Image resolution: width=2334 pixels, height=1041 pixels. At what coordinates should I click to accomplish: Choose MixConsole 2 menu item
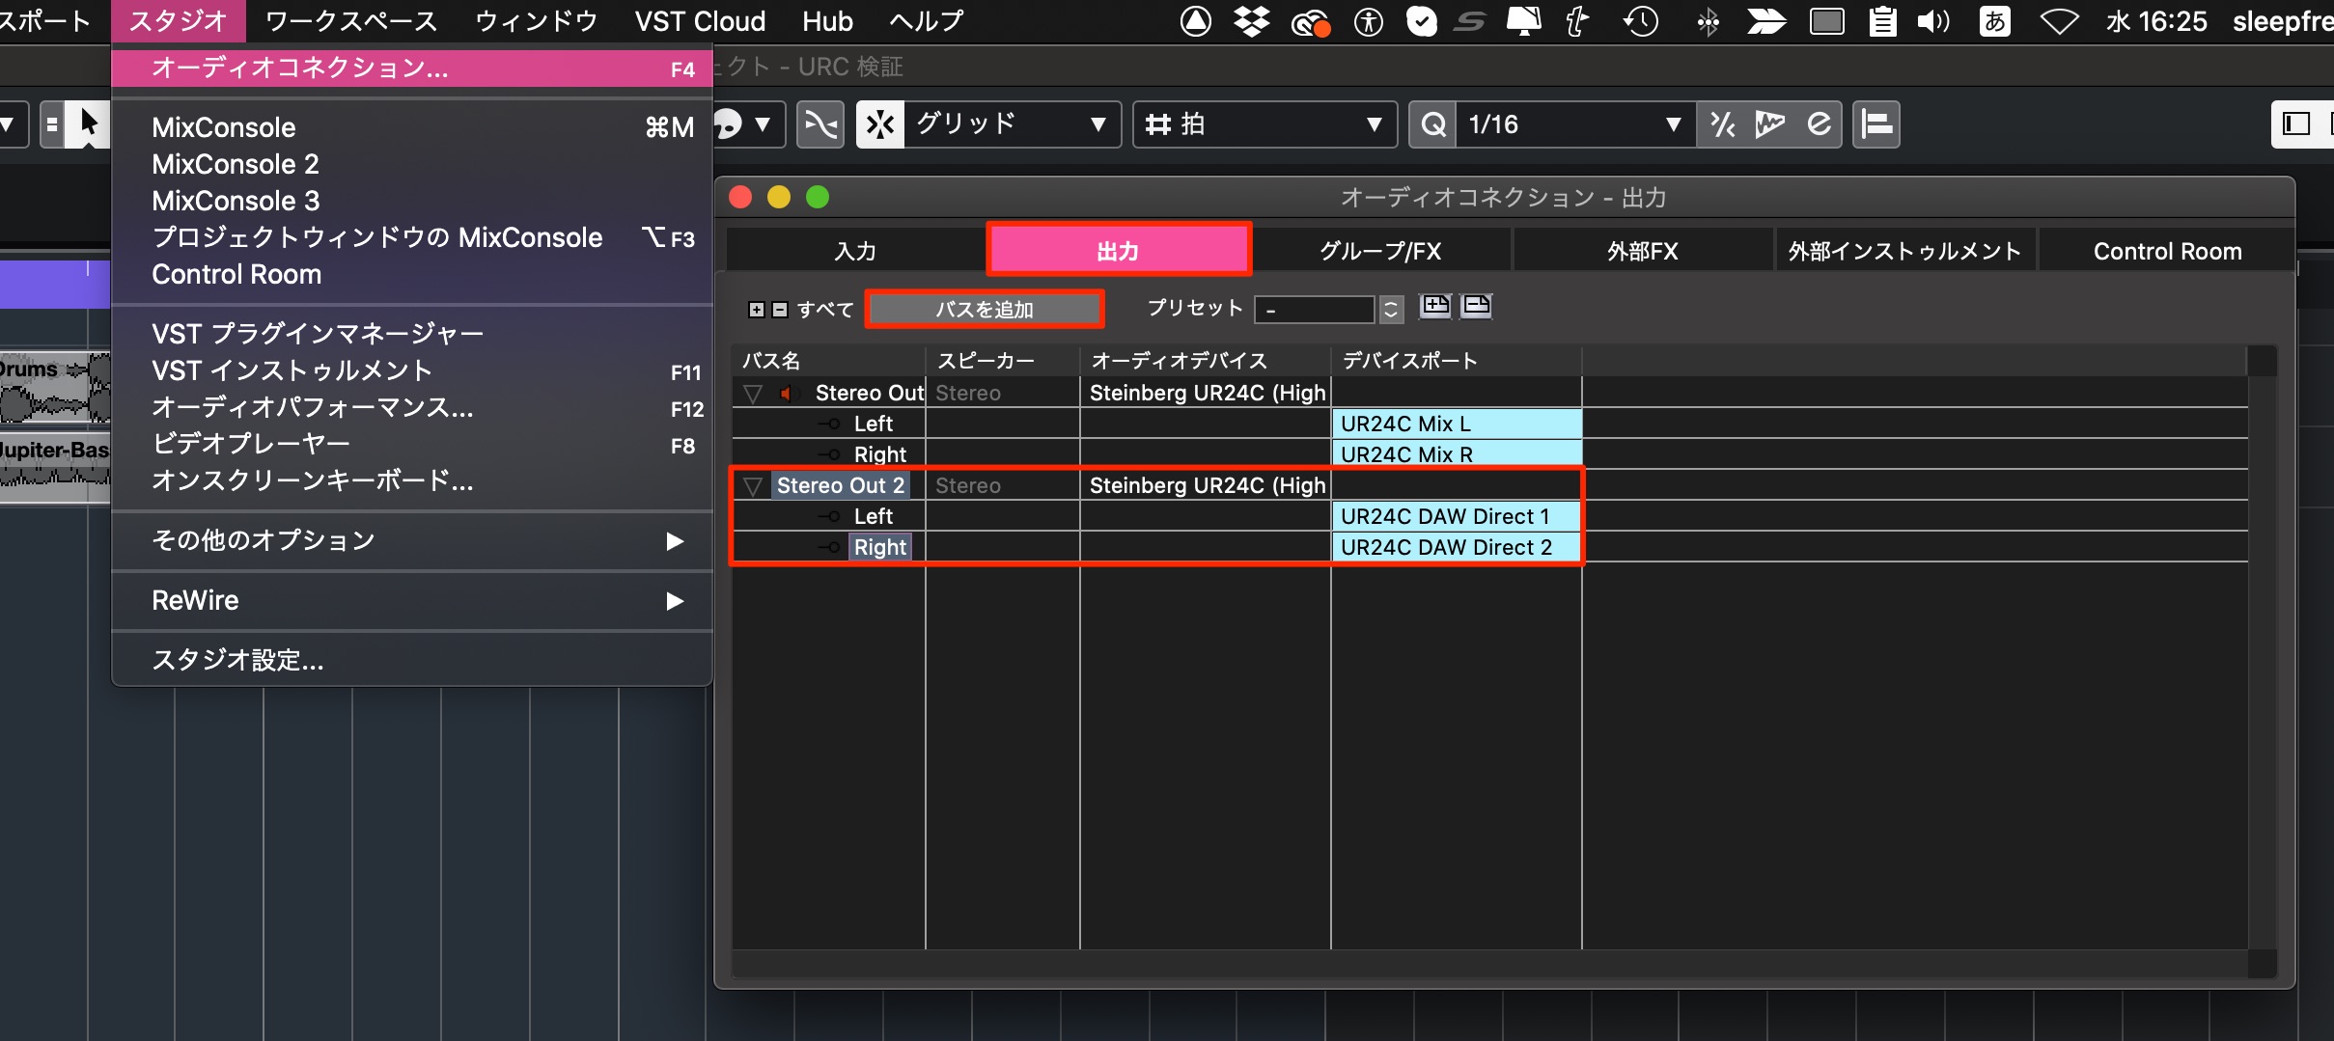click(x=412, y=164)
